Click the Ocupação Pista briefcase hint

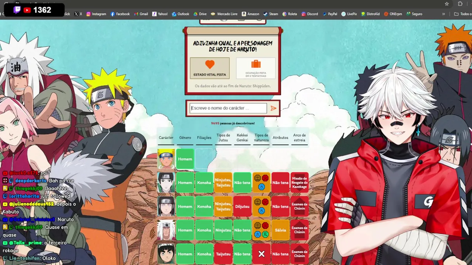tap(256, 68)
